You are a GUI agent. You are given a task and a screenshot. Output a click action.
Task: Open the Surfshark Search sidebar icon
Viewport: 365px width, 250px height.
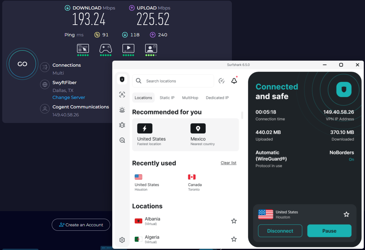click(122, 140)
